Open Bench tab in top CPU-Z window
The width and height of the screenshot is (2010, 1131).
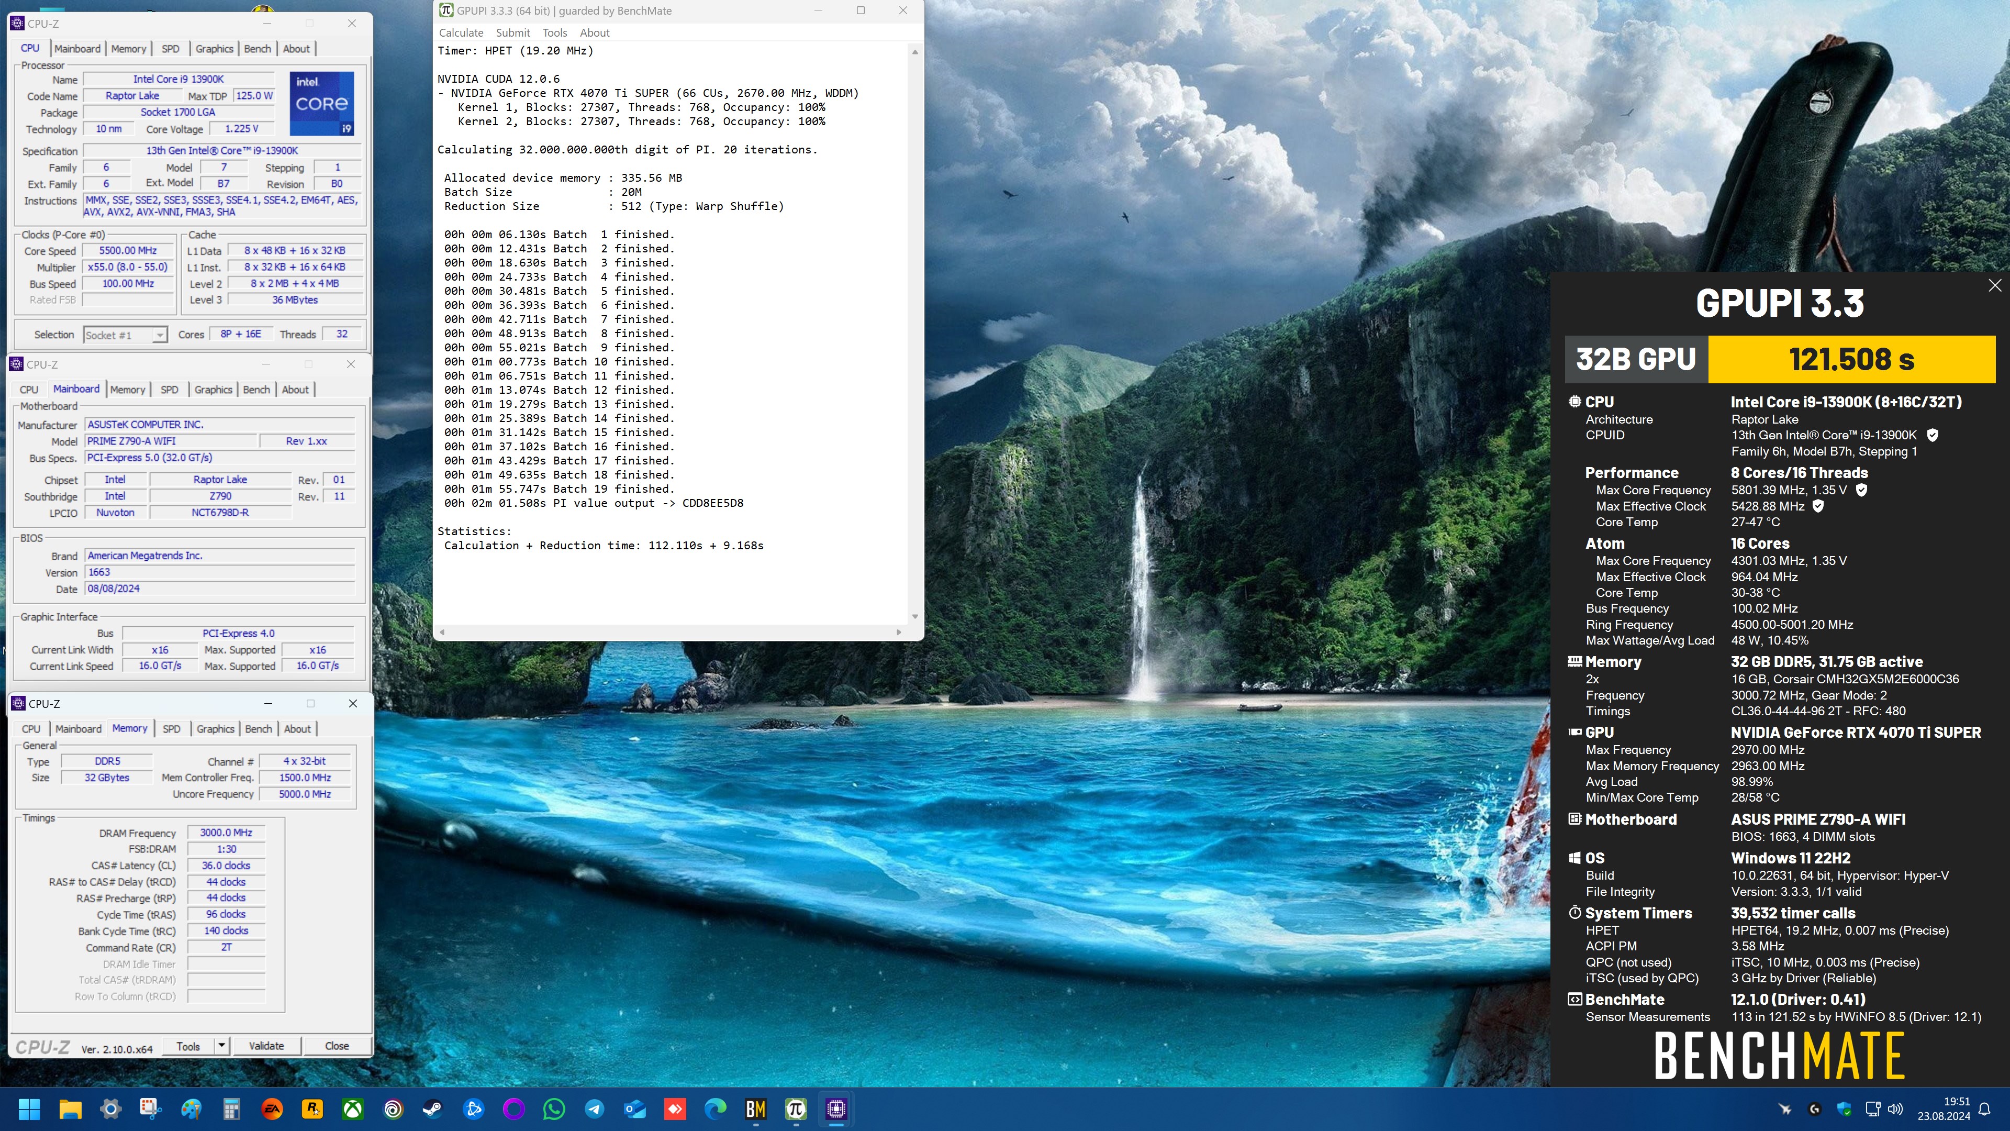click(258, 48)
